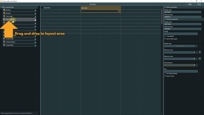The image size is (204, 115).
Task: Click the reset icon beside Decimal places
Action: [x=199, y=65]
